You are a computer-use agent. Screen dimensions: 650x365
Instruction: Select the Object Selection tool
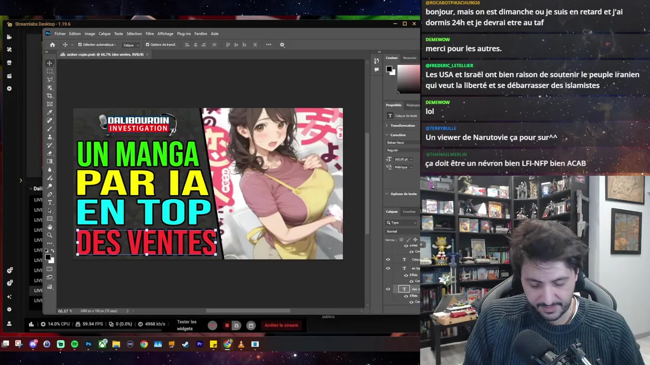coord(50,88)
